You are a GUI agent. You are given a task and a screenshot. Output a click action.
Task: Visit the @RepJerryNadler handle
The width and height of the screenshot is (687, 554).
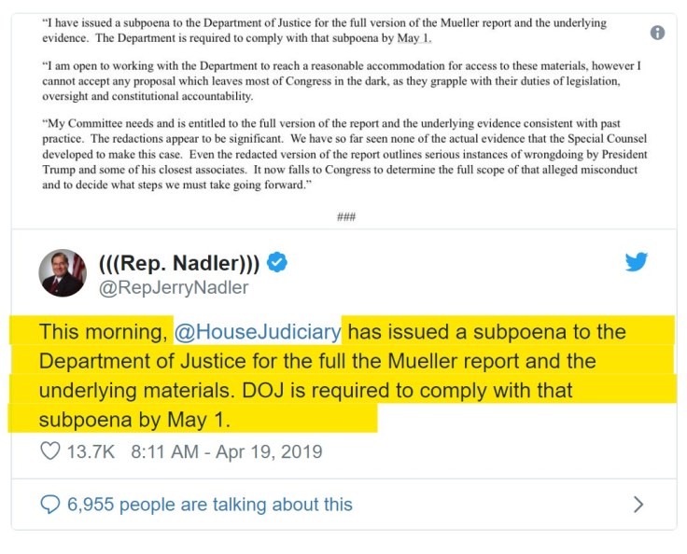pyautogui.click(x=174, y=287)
